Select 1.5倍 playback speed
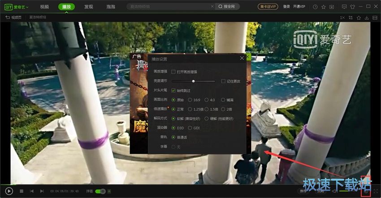The width and height of the screenshot is (381, 198). (x=212, y=110)
